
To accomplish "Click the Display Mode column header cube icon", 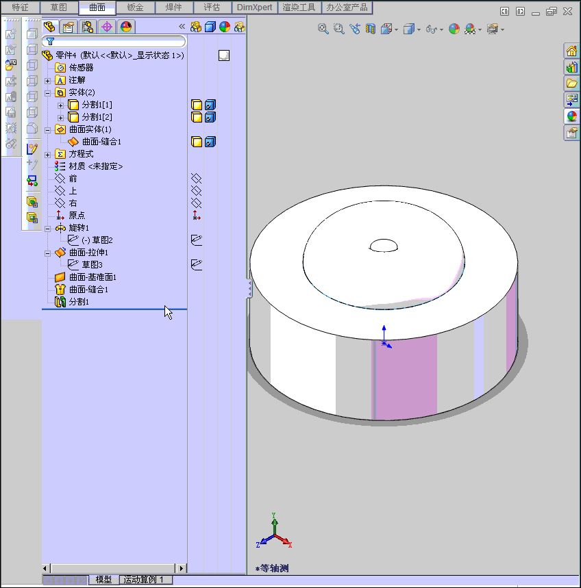I will 210,27.
